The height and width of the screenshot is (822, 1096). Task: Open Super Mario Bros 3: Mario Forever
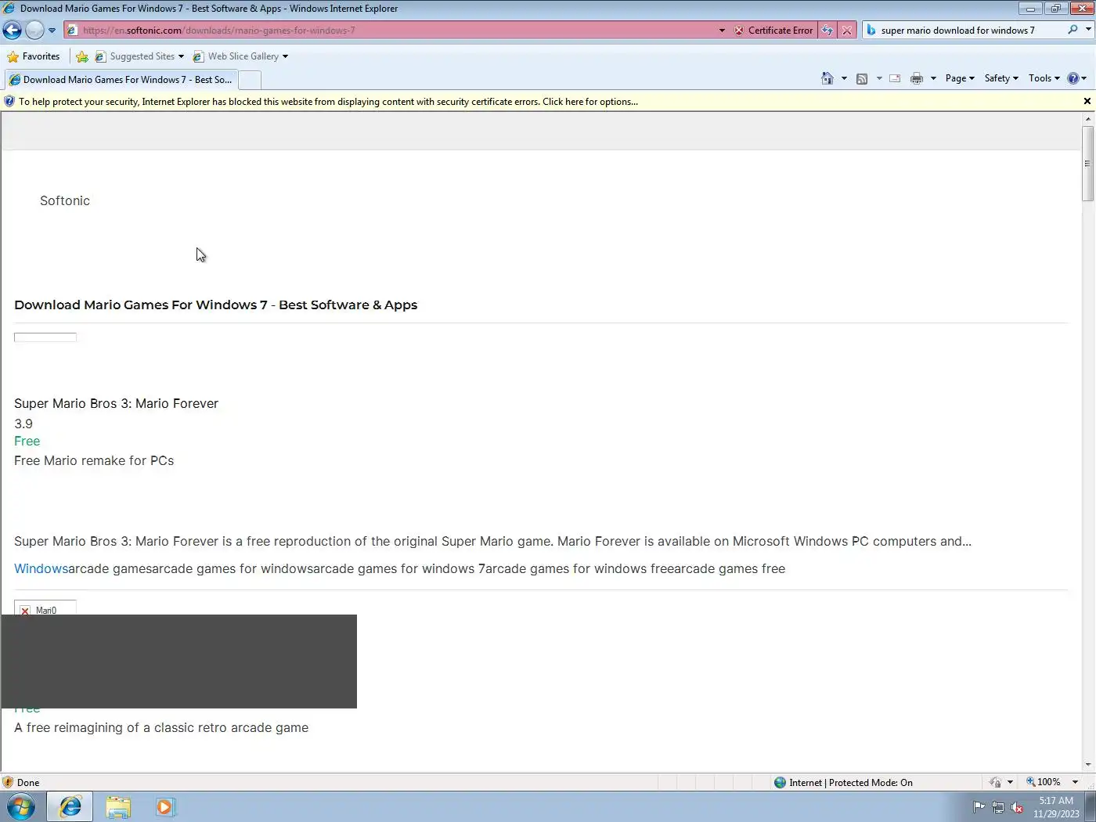pos(116,404)
